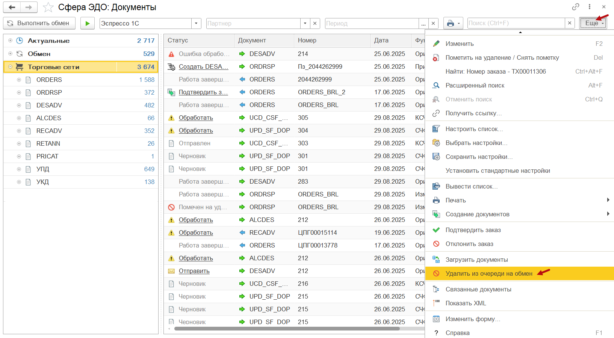Click the Период input field
Image resolution: width=614 pixels, height=338 pixels.
tap(372, 23)
